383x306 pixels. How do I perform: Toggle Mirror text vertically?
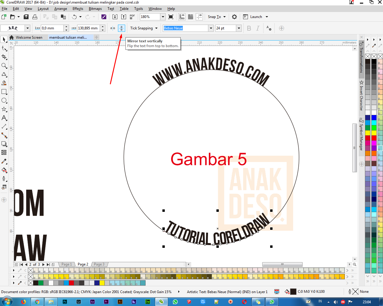[x=121, y=28]
